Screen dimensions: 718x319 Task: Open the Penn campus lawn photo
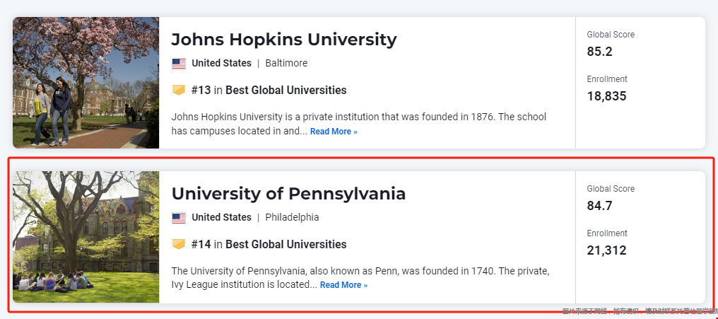[86, 237]
